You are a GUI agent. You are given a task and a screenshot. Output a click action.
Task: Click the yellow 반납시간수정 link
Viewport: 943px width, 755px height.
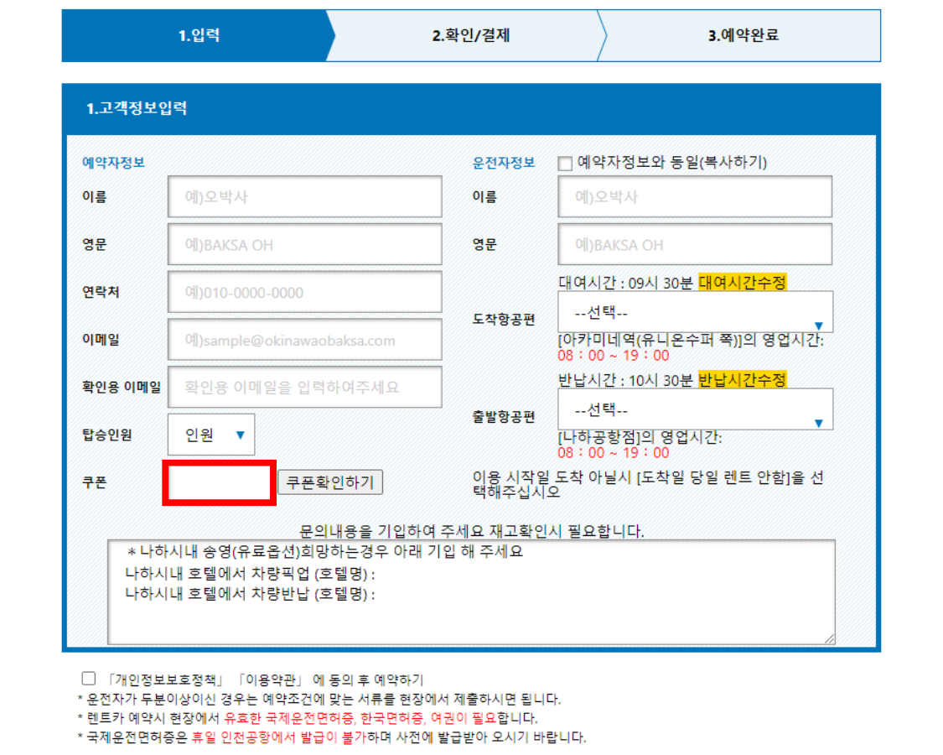(742, 380)
